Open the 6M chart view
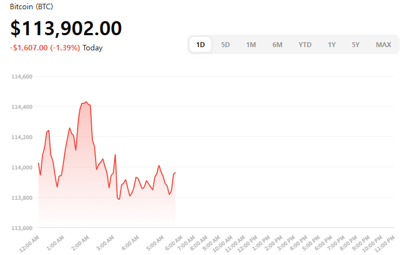The image size is (411, 255). coord(277,45)
